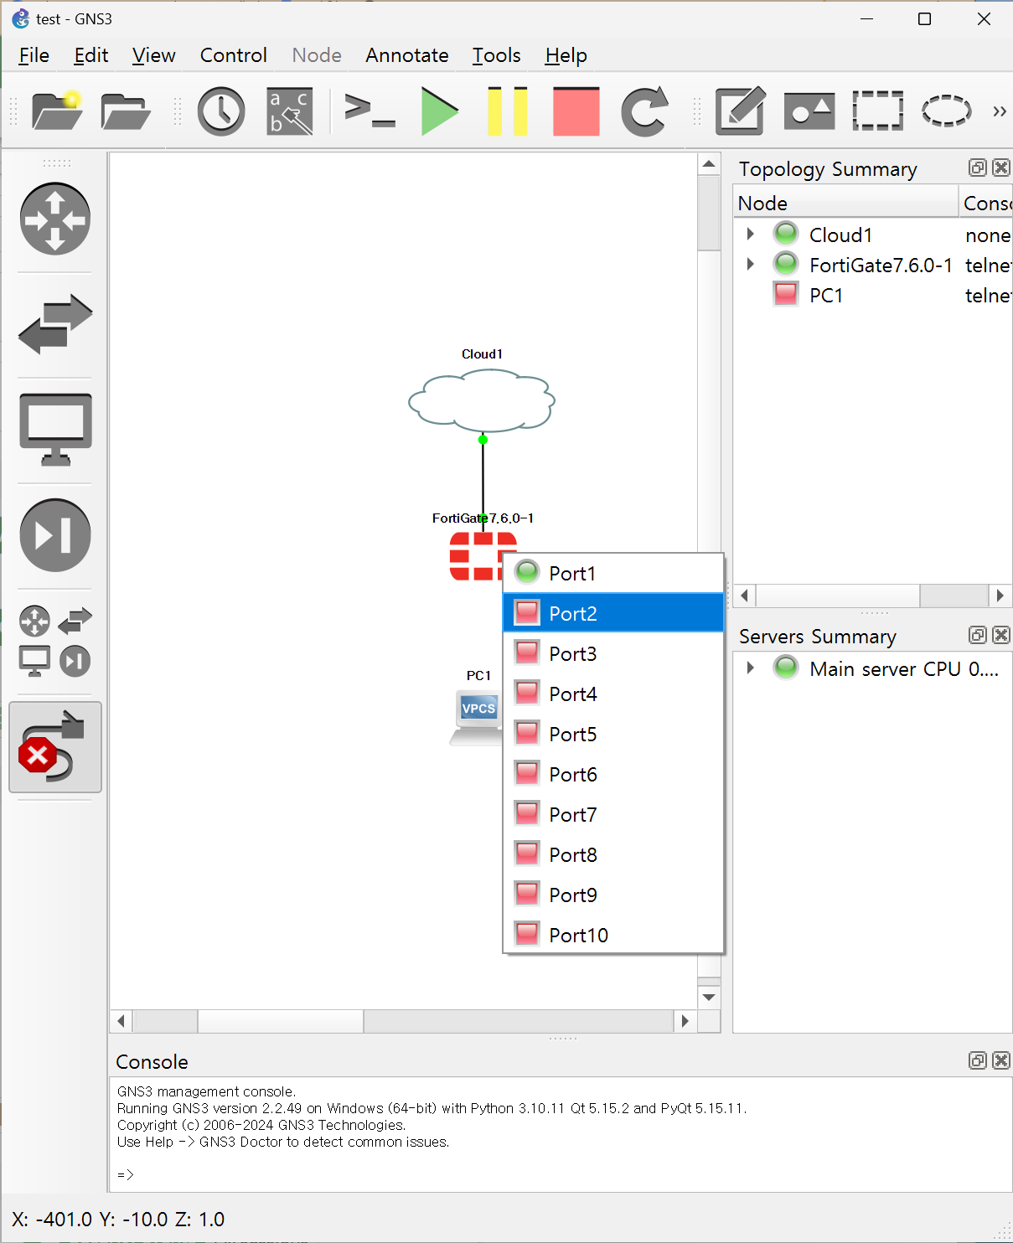Expand the toolbar overflow chevron
This screenshot has width=1013, height=1243.
coord(999,111)
